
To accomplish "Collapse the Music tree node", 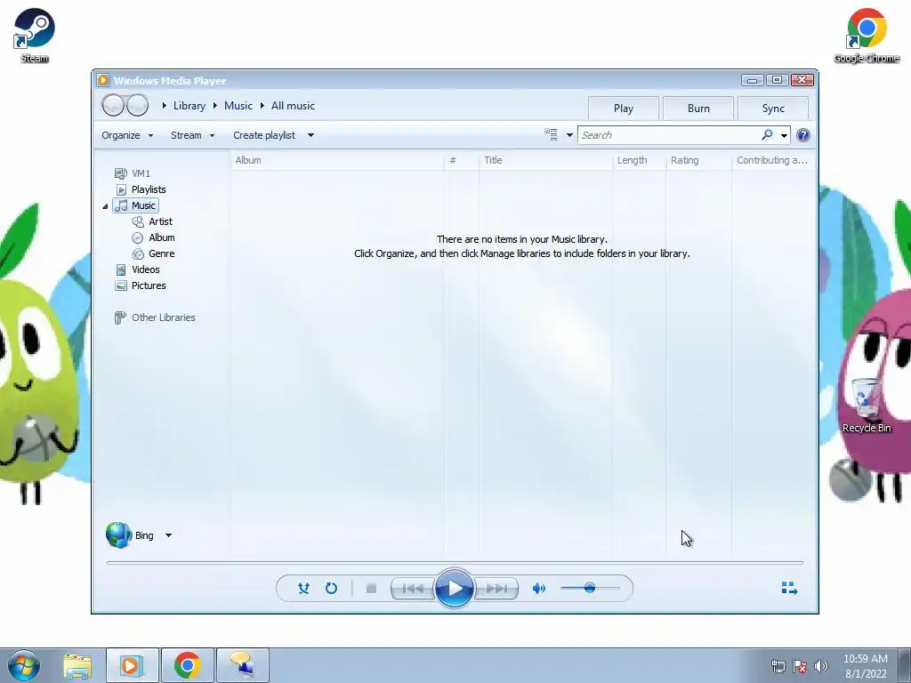I will pos(105,206).
